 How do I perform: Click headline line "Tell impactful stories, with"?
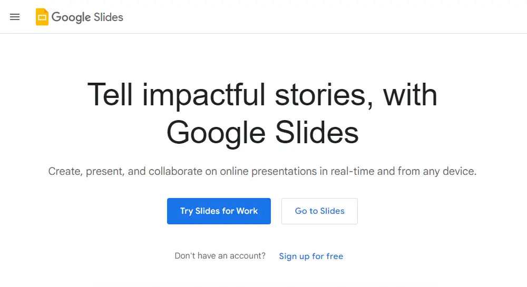(x=262, y=95)
